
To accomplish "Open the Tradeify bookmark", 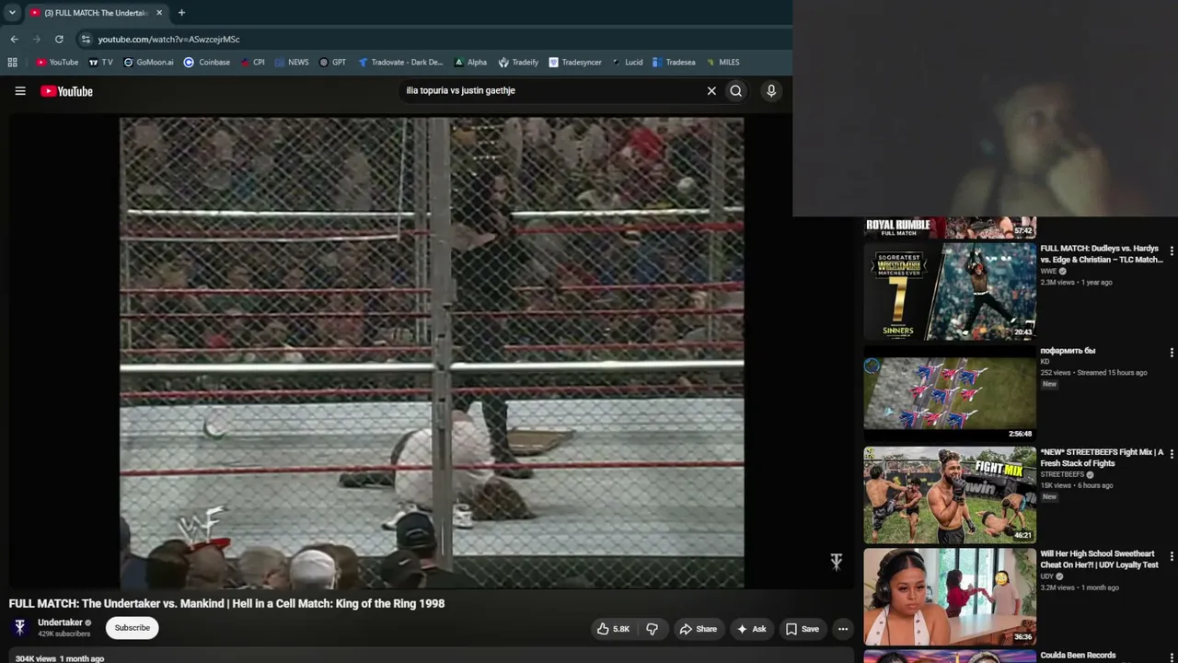I will point(518,63).
